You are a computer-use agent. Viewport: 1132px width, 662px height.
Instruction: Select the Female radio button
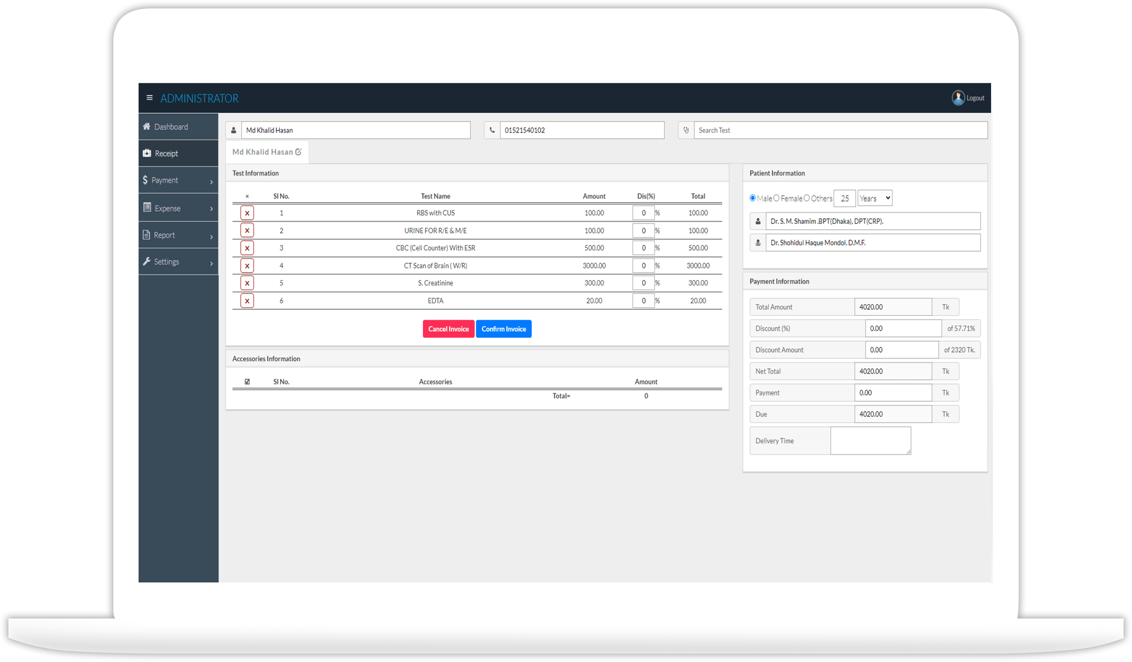tap(777, 197)
